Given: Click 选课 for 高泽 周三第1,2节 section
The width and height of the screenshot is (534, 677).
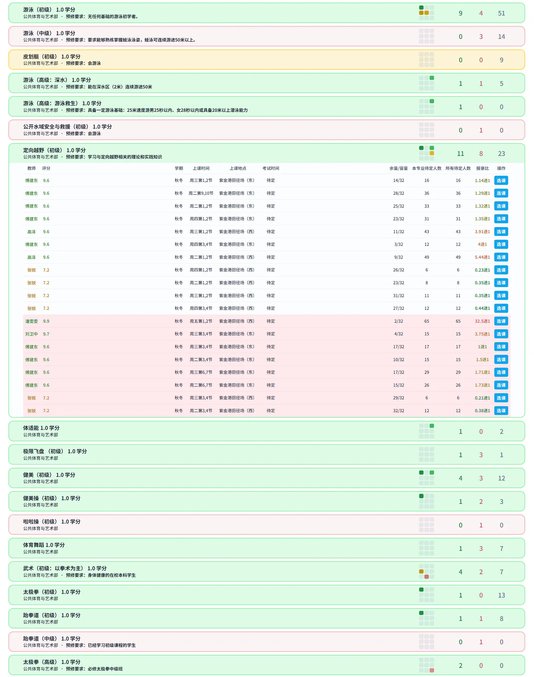Looking at the screenshot, I should coord(501,231).
